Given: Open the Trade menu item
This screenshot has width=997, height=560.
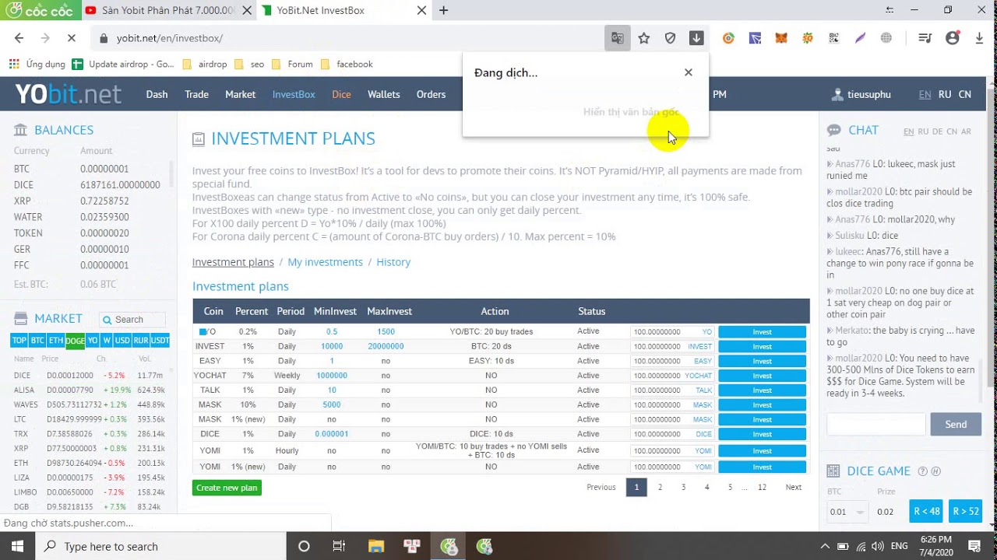Looking at the screenshot, I should pyautogui.click(x=196, y=94).
